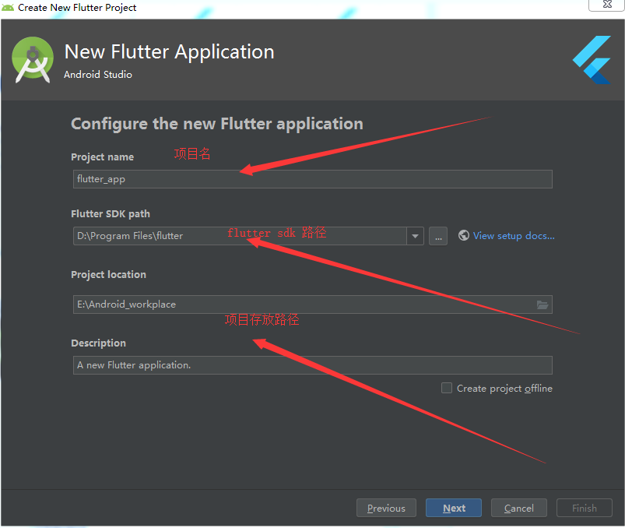
Task: Enable the Create project offline checkbox
Action: (x=447, y=388)
